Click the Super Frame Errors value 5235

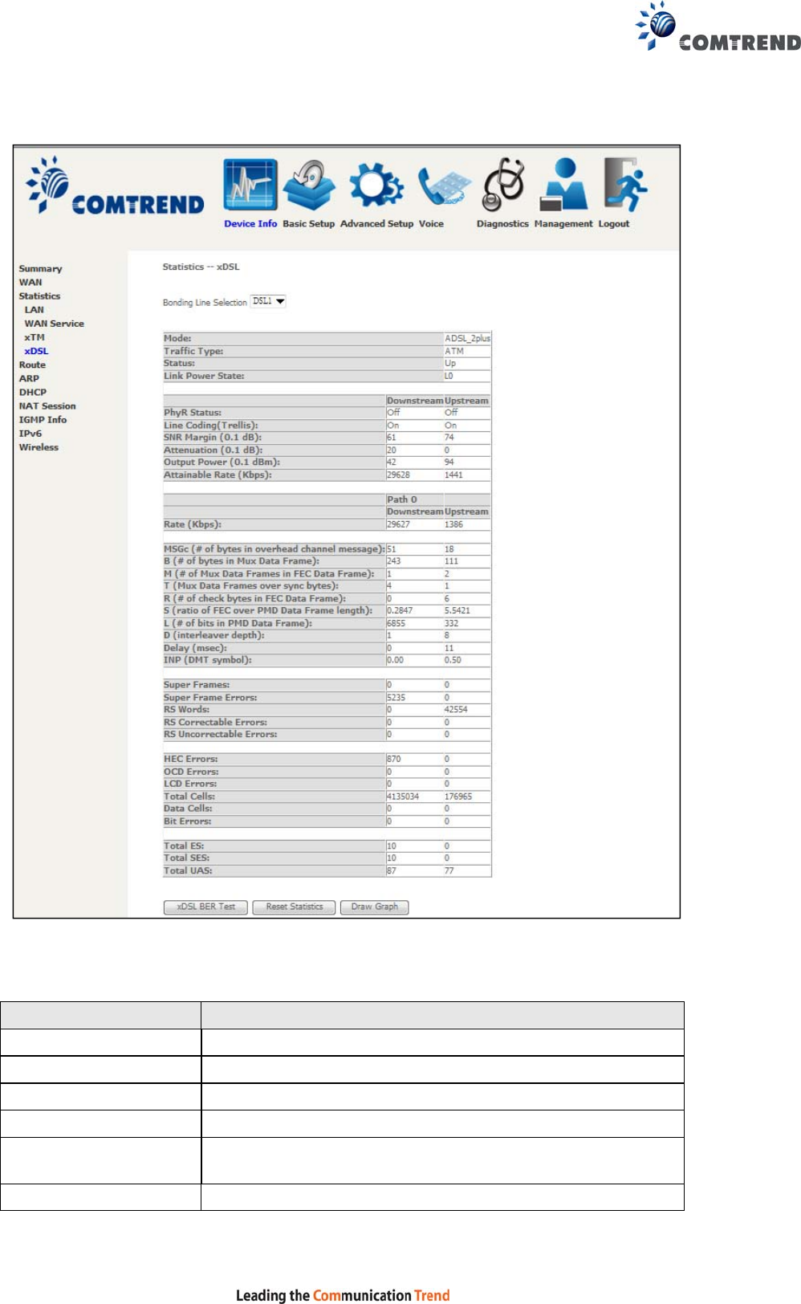396,698
